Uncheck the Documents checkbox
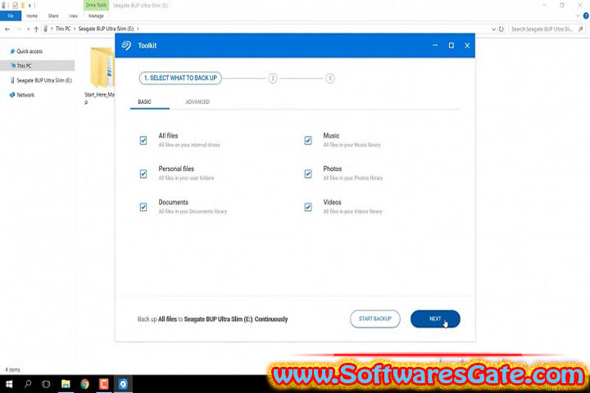The height and width of the screenshot is (393, 590). point(143,207)
